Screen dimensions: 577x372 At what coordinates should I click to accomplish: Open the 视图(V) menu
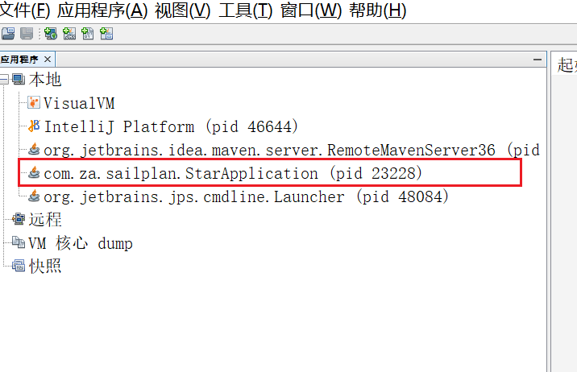pyautogui.click(x=182, y=10)
